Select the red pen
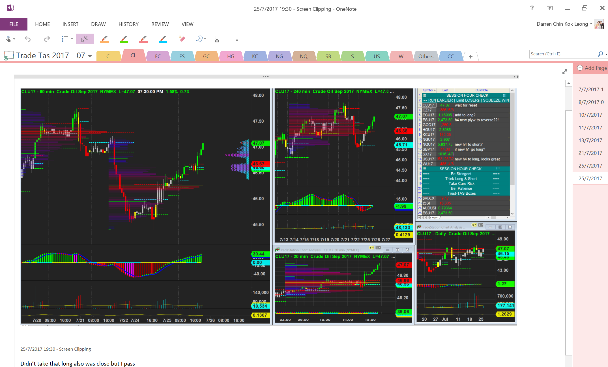Screen dimensions: 608x367 coord(143,39)
